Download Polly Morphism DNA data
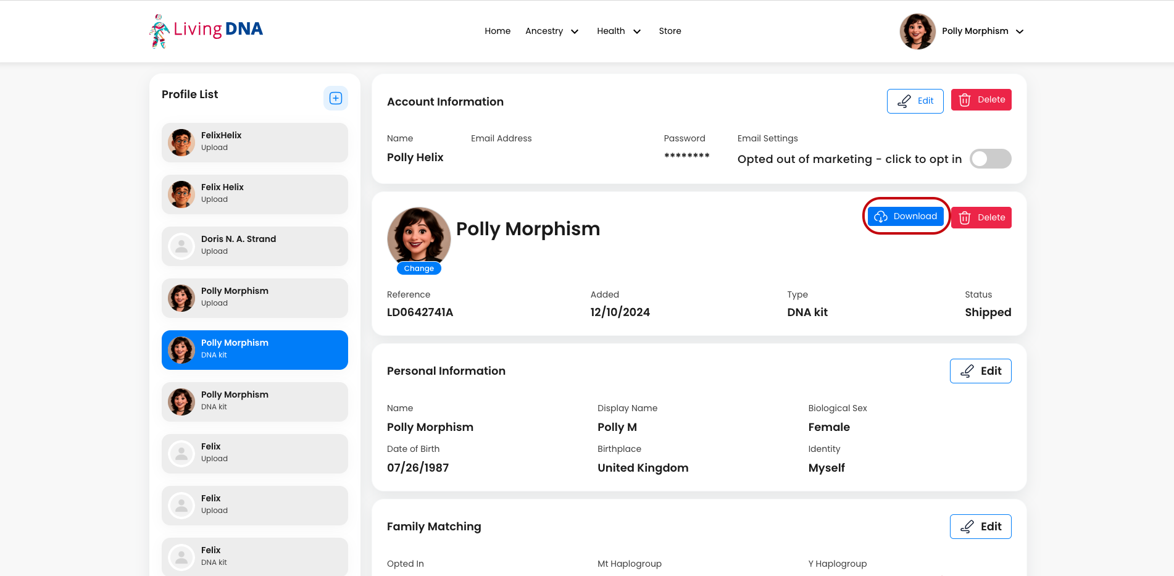This screenshot has width=1174, height=576. point(905,216)
